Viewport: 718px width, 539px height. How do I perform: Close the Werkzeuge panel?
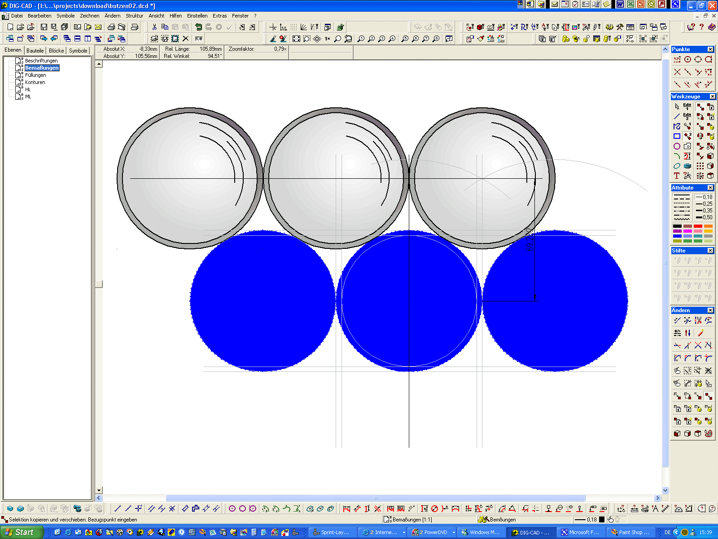(x=713, y=97)
